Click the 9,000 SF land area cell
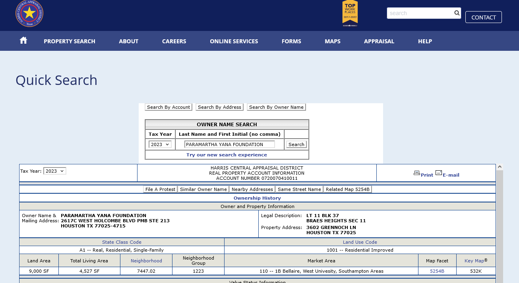The height and width of the screenshot is (283, 519). (x=39, y=271)
